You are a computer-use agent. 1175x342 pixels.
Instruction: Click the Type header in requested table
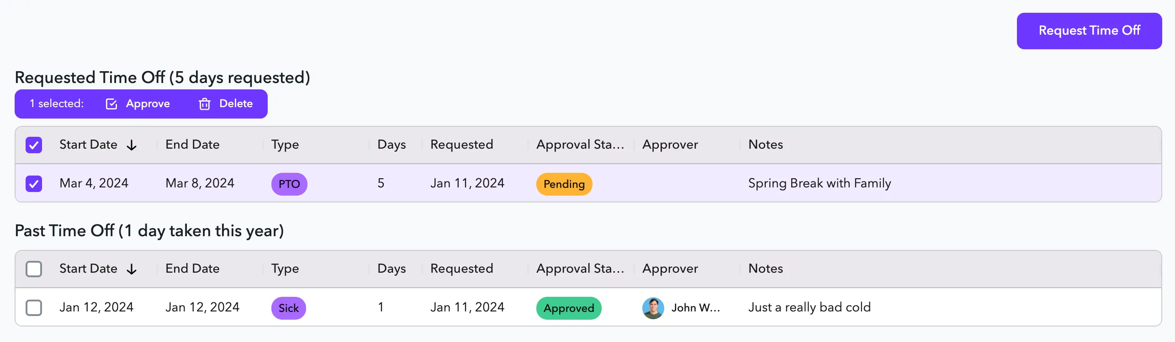pyautogui.click(x=285, y=145)
